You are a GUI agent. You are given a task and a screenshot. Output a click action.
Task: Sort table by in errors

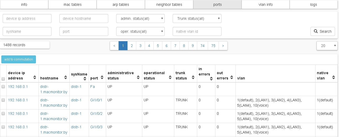coord(211,79)
